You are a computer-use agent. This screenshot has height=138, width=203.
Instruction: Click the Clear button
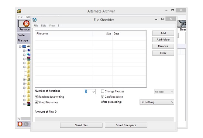coord(163,53)
